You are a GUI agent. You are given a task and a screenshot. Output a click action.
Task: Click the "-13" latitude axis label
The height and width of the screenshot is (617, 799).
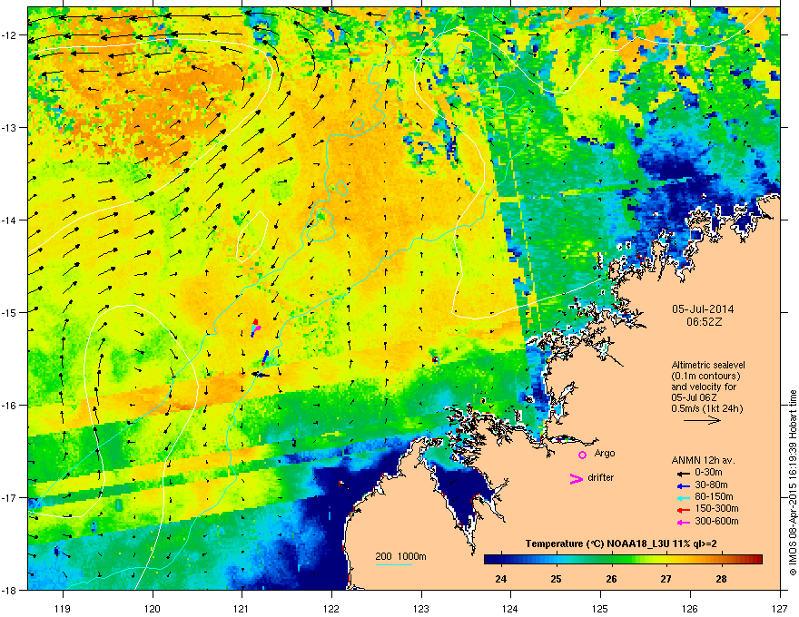click(x=10, y=128)
